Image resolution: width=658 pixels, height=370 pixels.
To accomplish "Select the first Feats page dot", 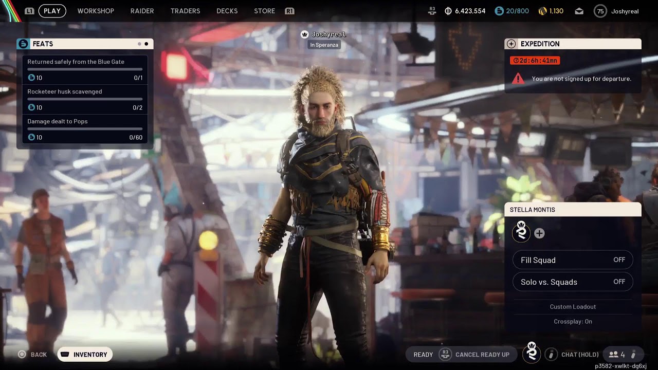I will (139, 44).
